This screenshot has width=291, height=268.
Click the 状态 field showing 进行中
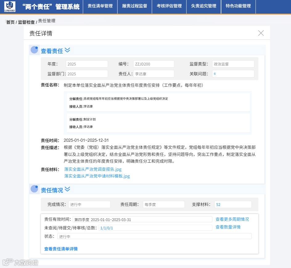[154, 237]
